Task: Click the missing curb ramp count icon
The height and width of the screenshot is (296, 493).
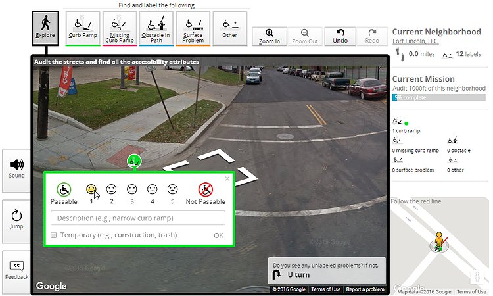Action: pyautogui.click(x=397, y=140)
